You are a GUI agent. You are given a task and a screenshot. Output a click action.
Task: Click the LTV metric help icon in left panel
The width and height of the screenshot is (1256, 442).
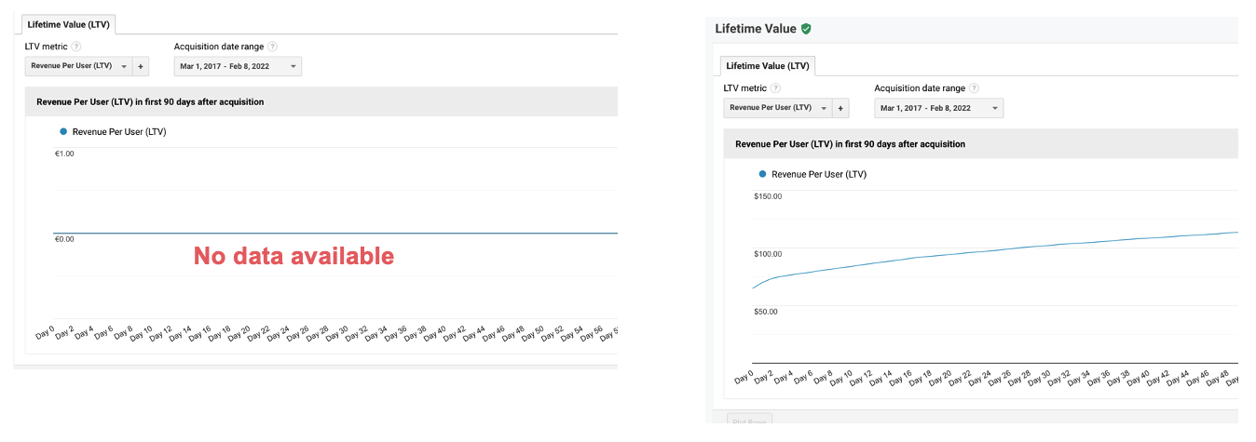tap(76, 47)
